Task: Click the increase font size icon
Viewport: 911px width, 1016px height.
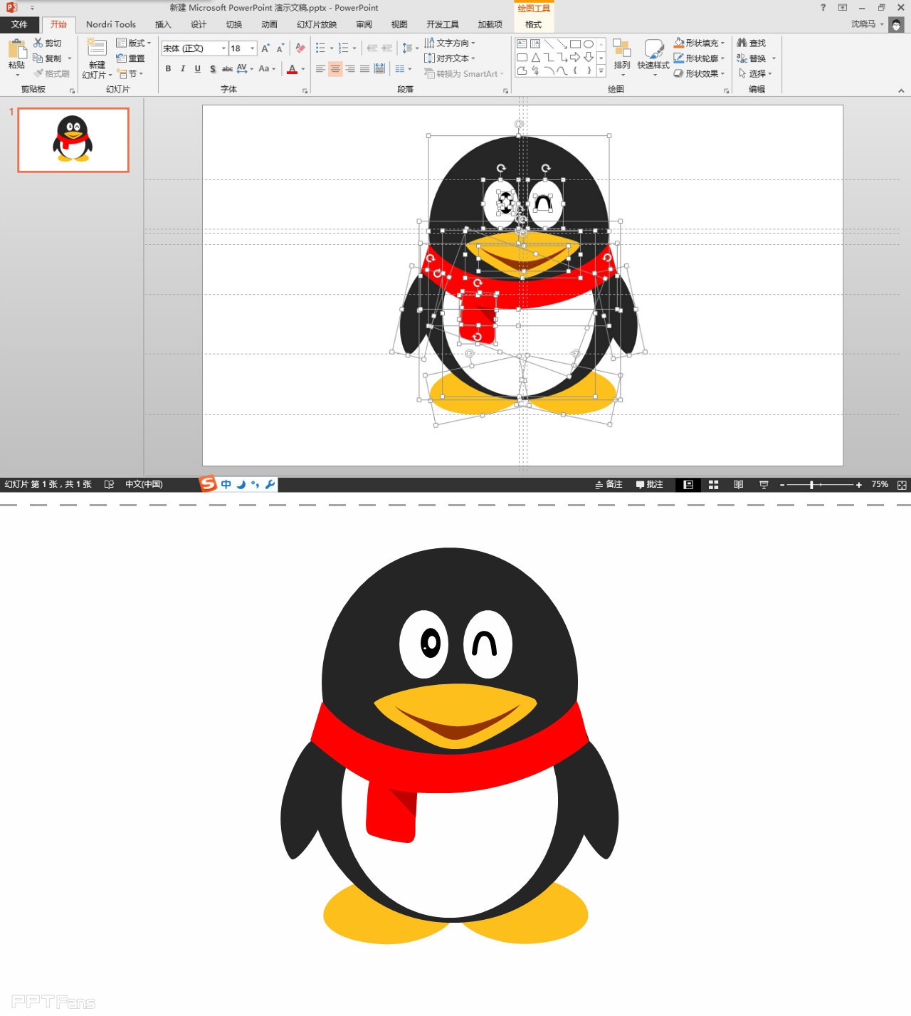Action: (265, 48)
